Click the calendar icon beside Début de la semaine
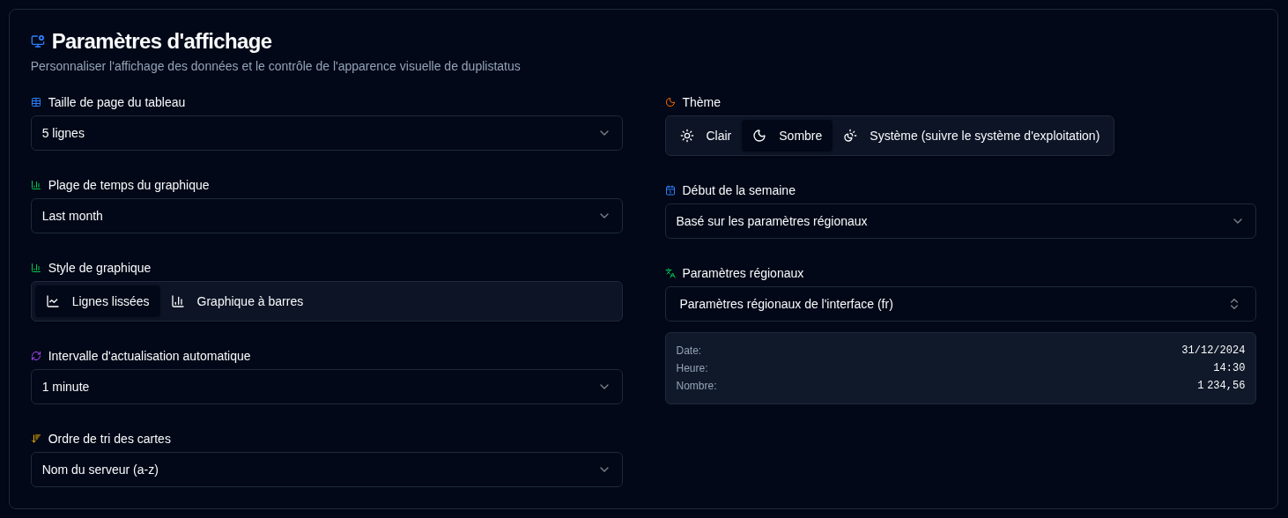This screenshot has width=1288, height=518. 670,190
